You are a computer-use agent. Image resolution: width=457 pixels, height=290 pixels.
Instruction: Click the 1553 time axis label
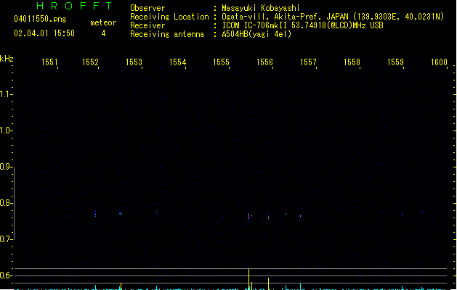coord(134,62)
